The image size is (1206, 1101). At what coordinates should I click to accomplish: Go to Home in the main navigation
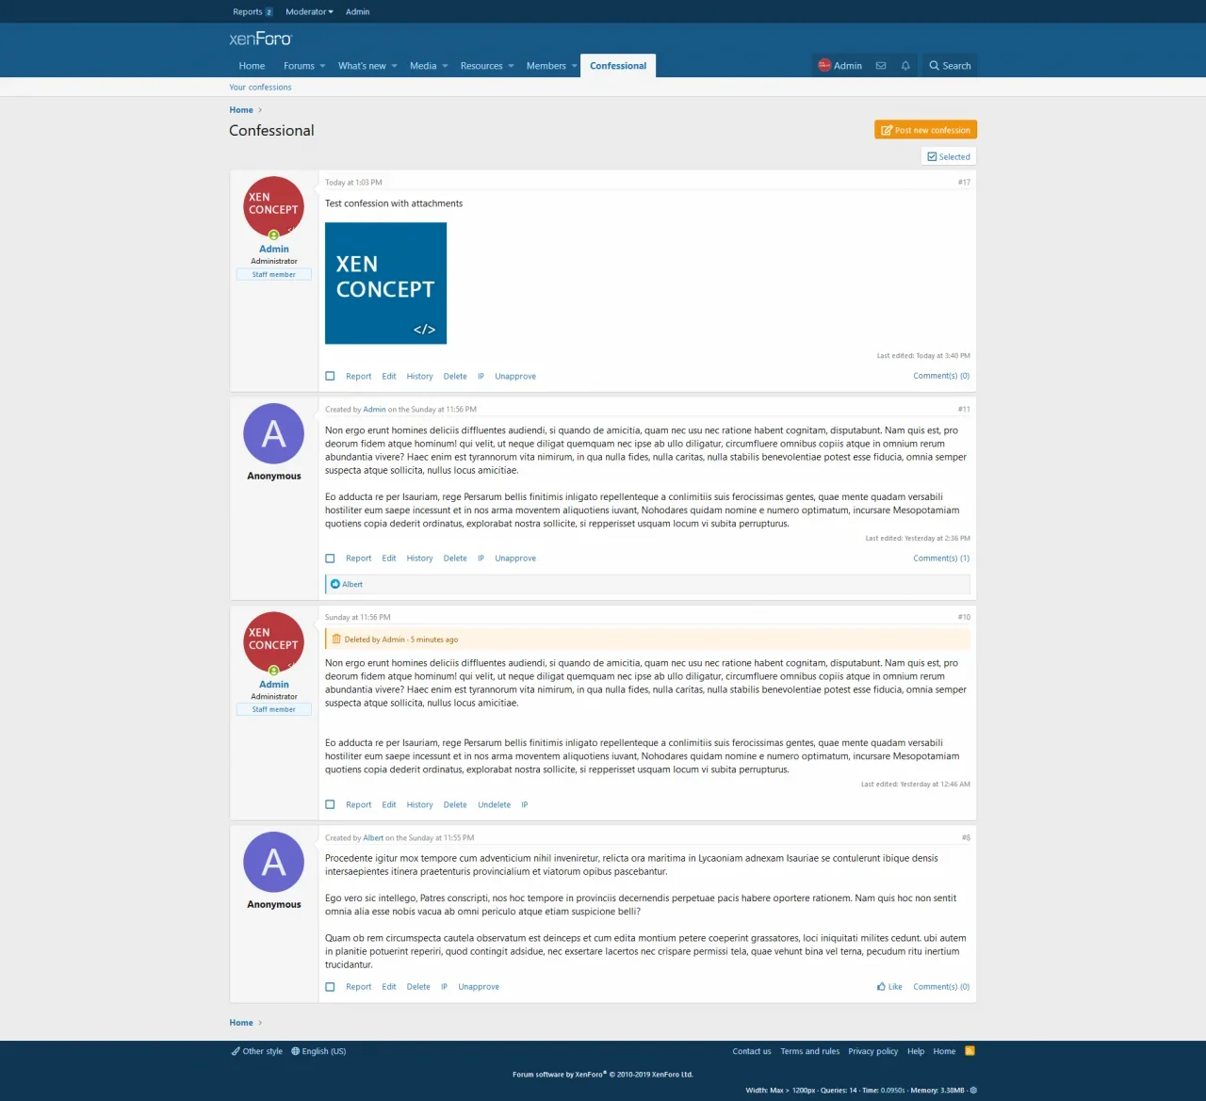click(x=252, y=66)
